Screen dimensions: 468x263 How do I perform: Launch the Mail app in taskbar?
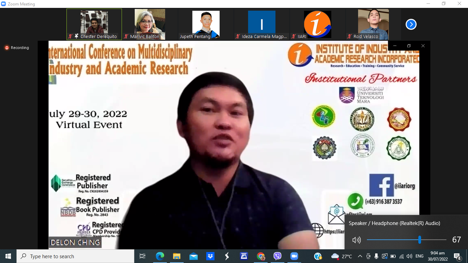tap(193, 256)
